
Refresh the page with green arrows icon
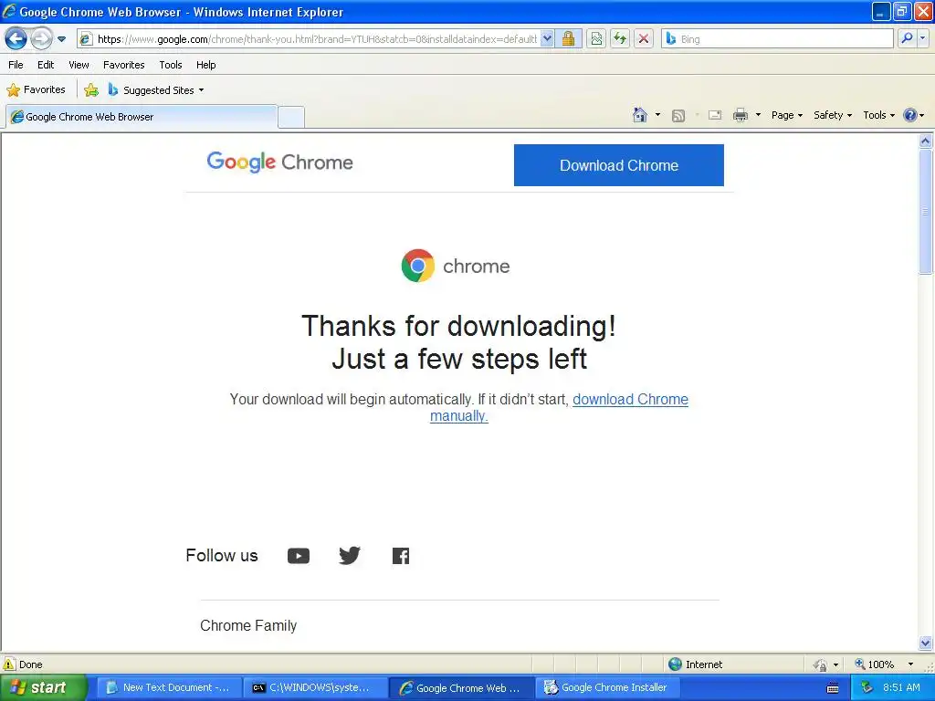620,39
